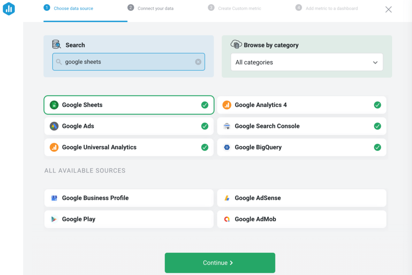Click green checkmark on Google Sheets row

205,105
